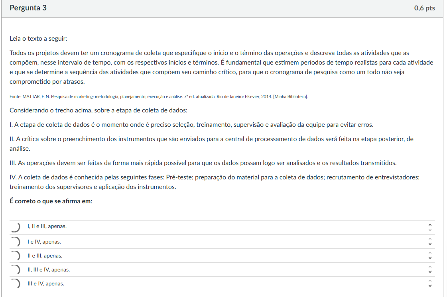Click the "Fonte: MATTAR, F. N." citation line
Screen dimensions: 447x297
159,96
